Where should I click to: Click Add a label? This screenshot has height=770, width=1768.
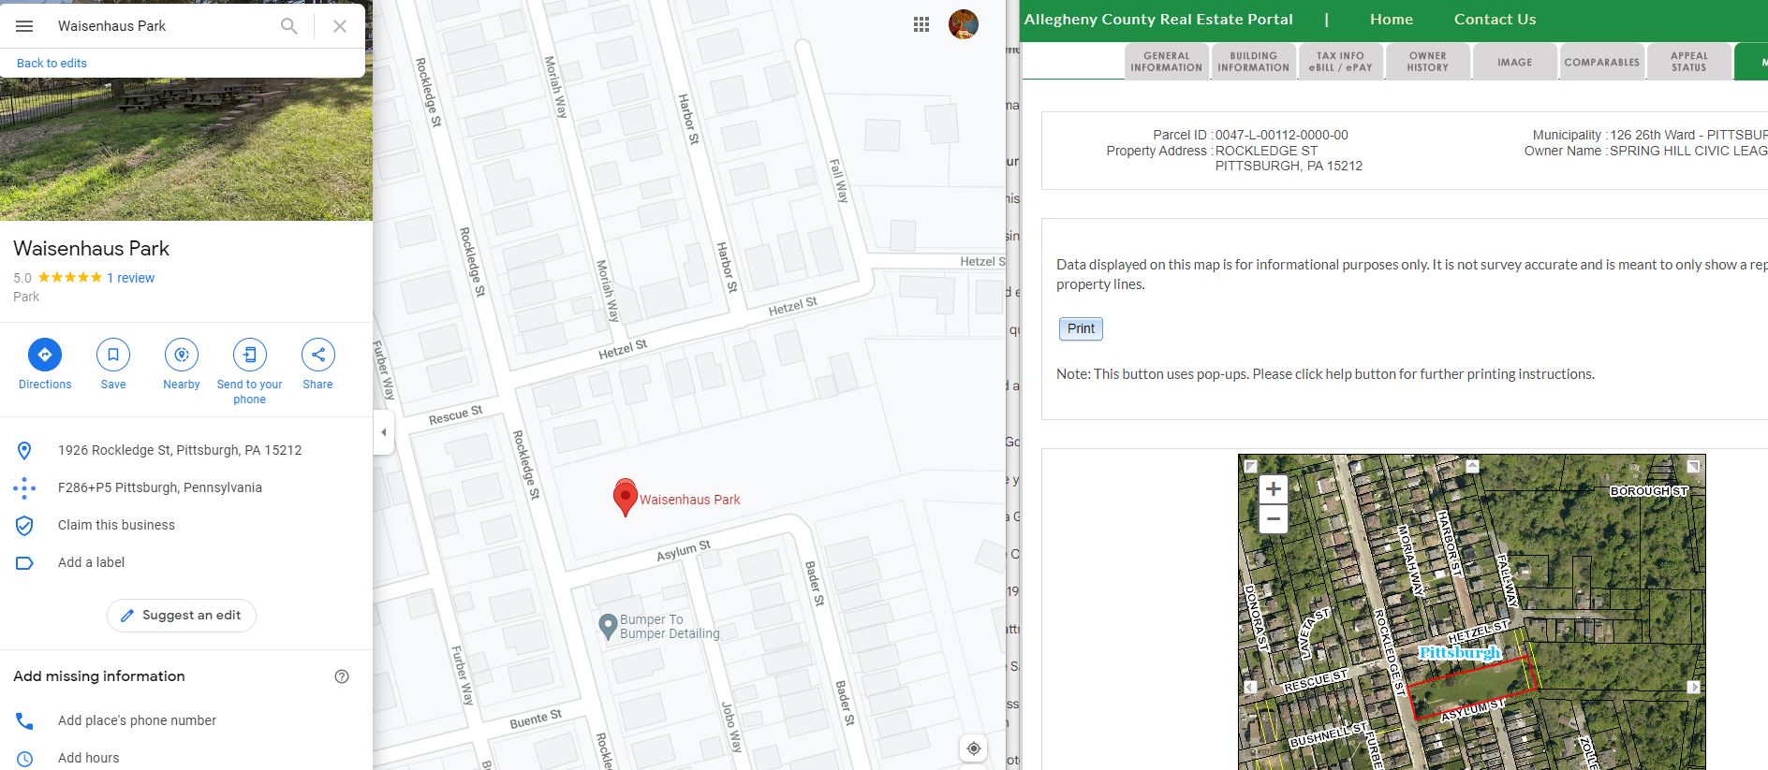click(91, 562)
